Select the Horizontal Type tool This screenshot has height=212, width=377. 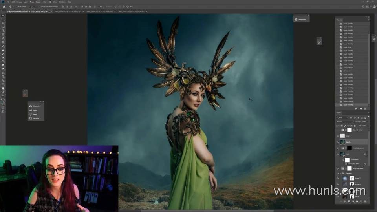pos(3,77)
